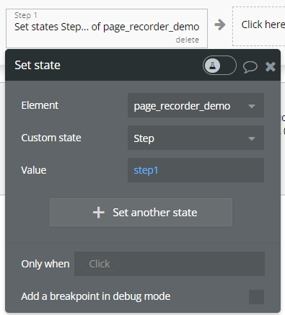The width and height of the screenshot is (285, 315).
Task: Open the comment bubble icon
Action: (250, 66)
